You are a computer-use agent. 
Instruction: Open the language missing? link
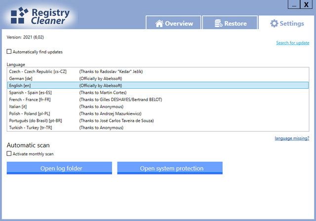[292, 138]
